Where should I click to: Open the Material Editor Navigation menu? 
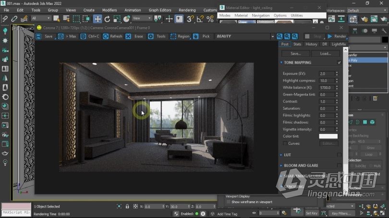click(260, 15)
